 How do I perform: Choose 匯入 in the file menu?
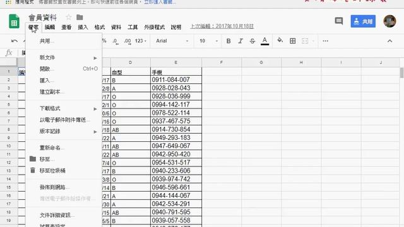pyautogui.click(x=64, y=80)
